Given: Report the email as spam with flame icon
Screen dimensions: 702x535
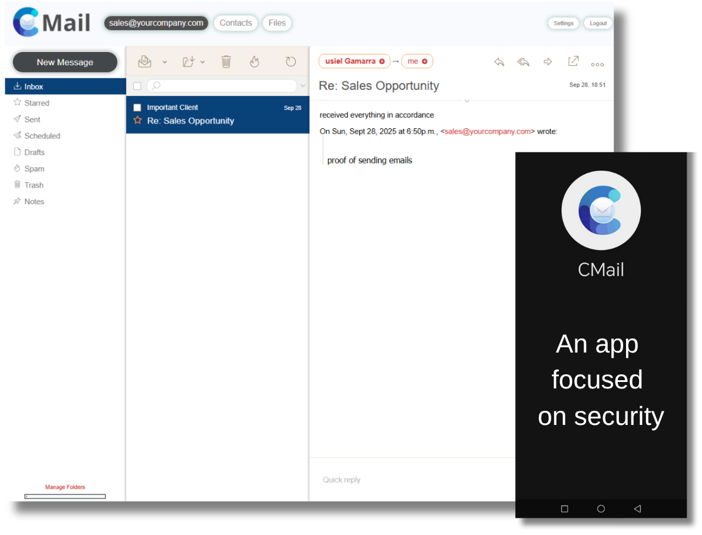Looking at the screenshot, I should pos(254,61).
